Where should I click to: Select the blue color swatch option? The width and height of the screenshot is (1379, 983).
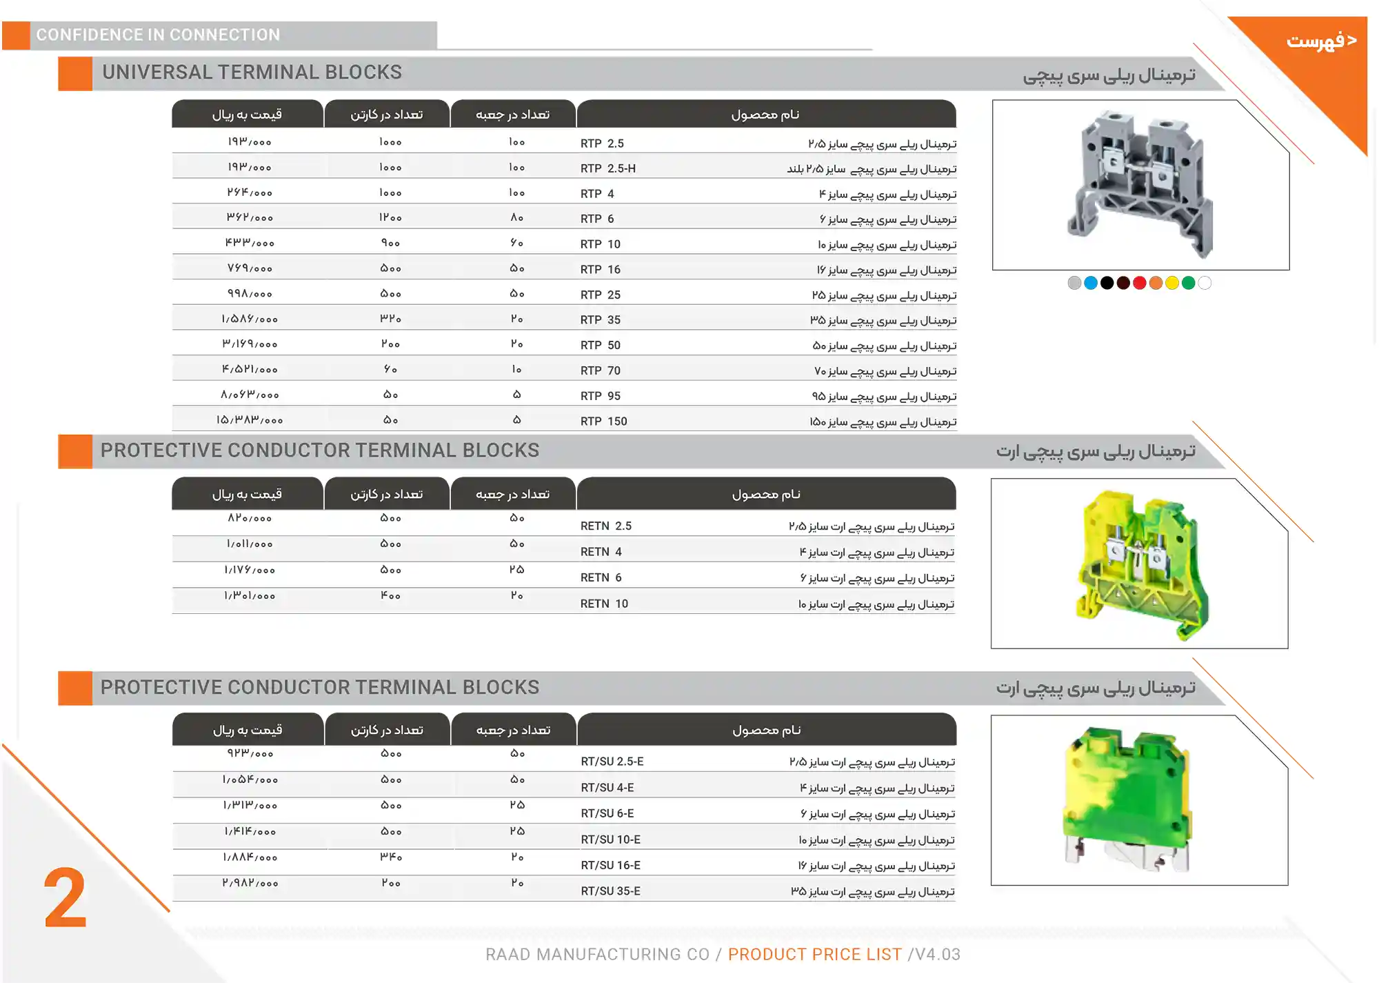[x=1091, y=282]
